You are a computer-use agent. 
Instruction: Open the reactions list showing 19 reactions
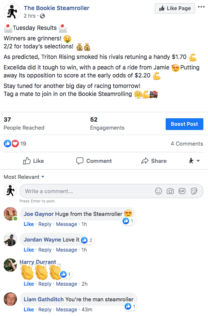point(15,143)
